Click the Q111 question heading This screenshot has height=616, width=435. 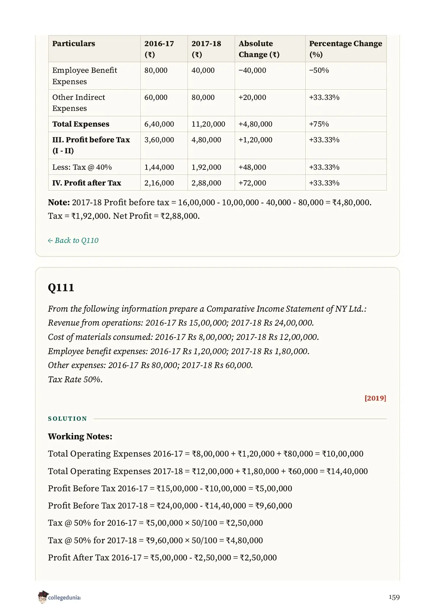click(x=61, y=288)
